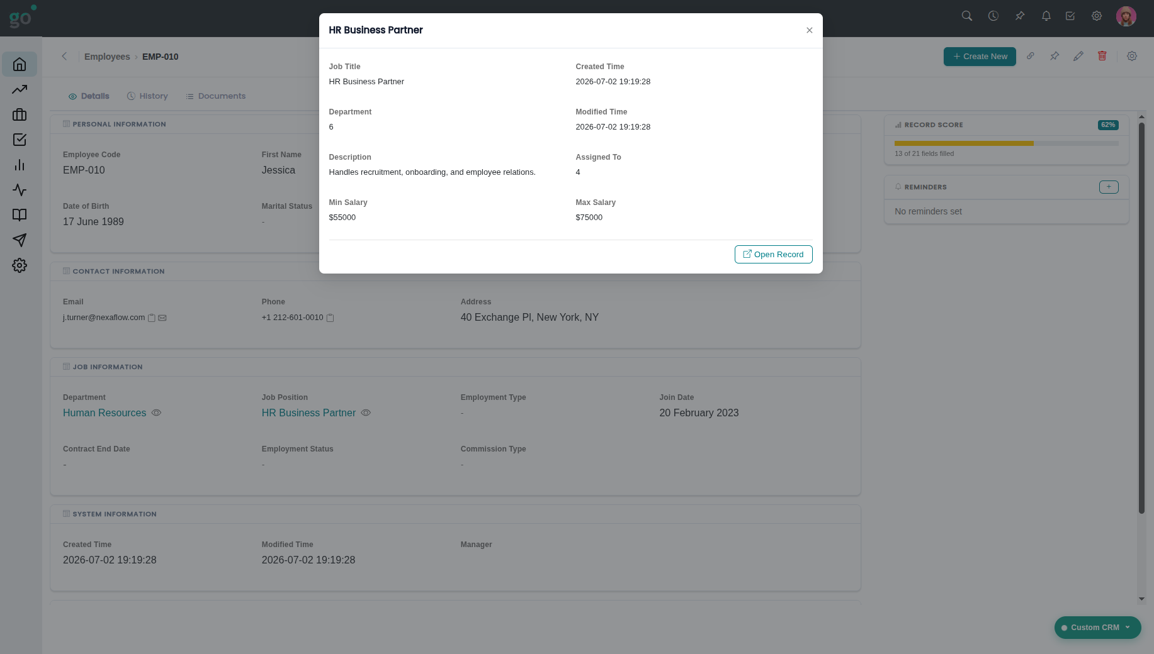Viewport: 1154px width, 654px height.
Task: Click the pin icon in top bar
Action: pos(1020,16)
